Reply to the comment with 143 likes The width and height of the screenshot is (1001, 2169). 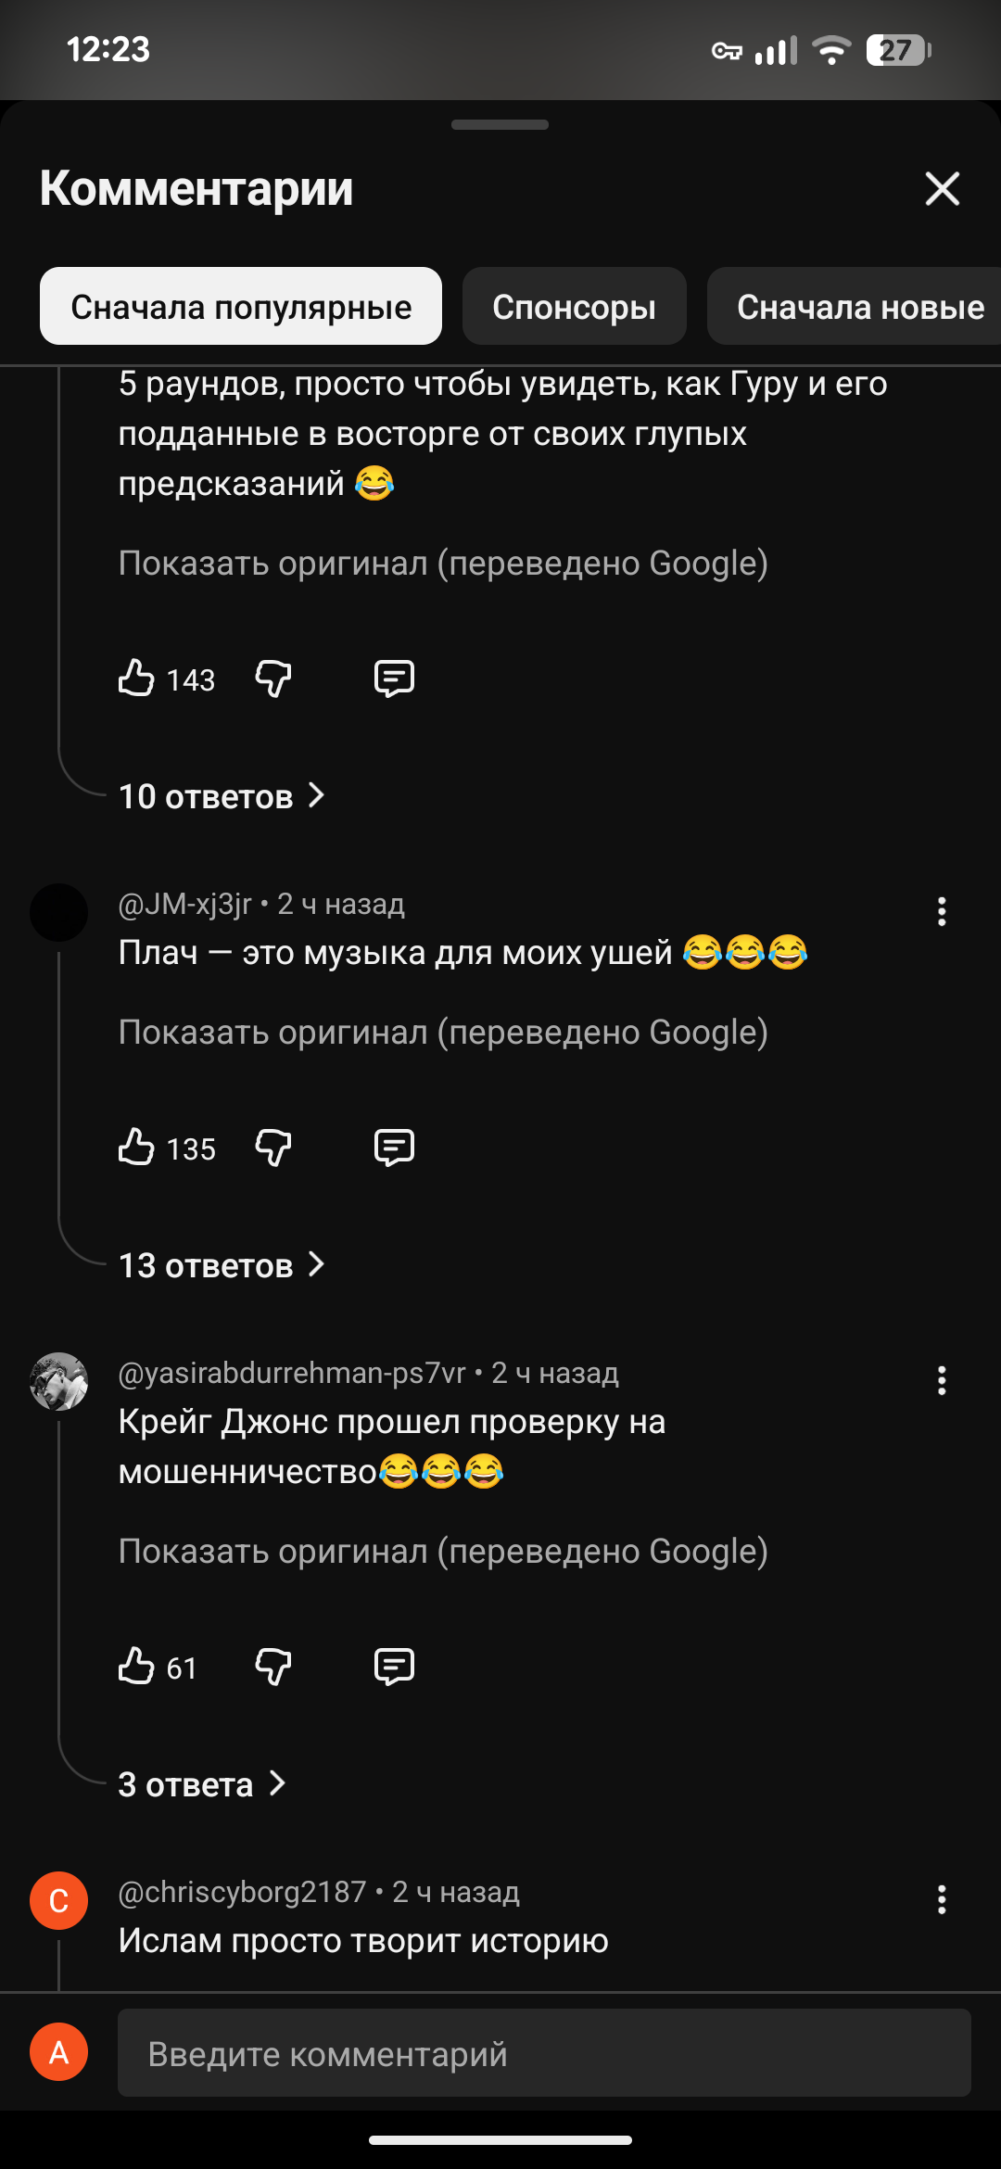coord(394,679)
